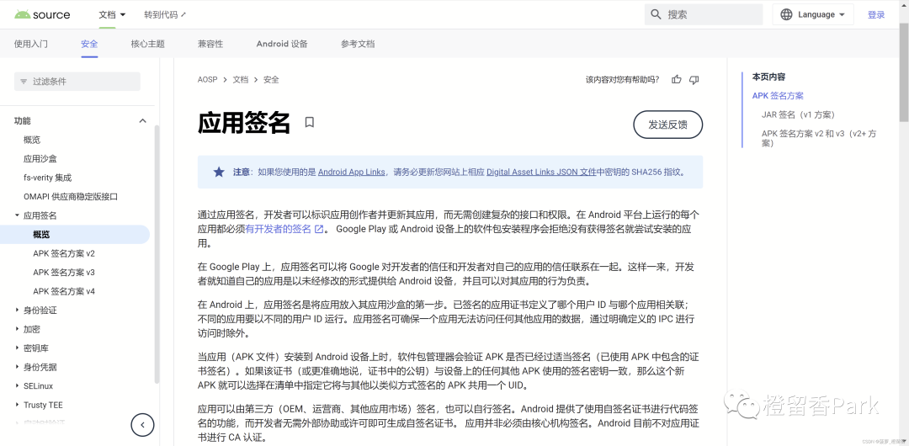
Task: Click the 过滤条件 filter input
Action: 77,82
